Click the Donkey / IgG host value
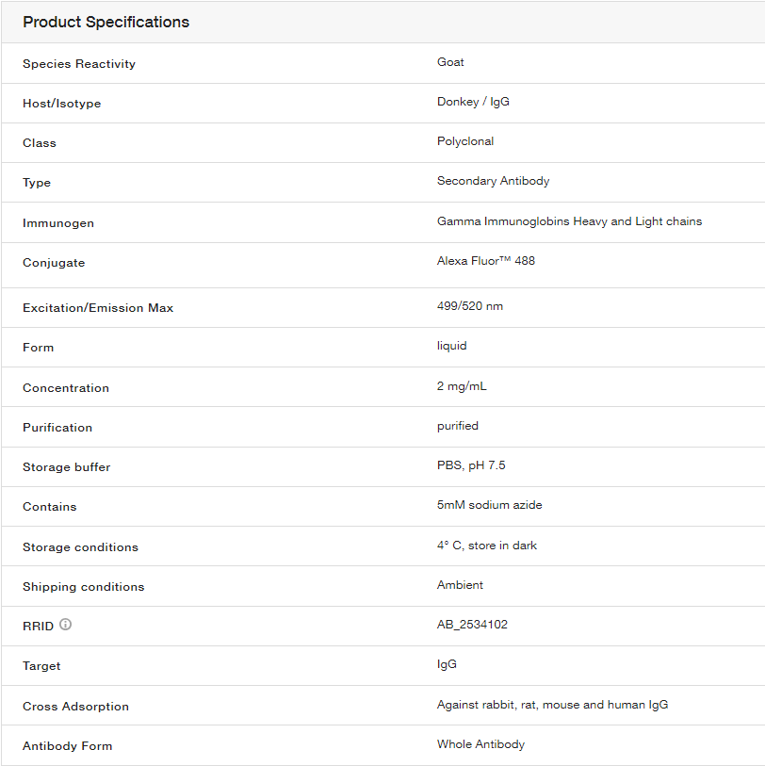Screen dimensions: 765x766 tap(473, 102)
